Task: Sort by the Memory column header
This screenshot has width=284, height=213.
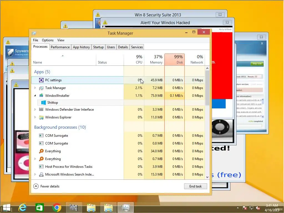Action: point(154,60)
